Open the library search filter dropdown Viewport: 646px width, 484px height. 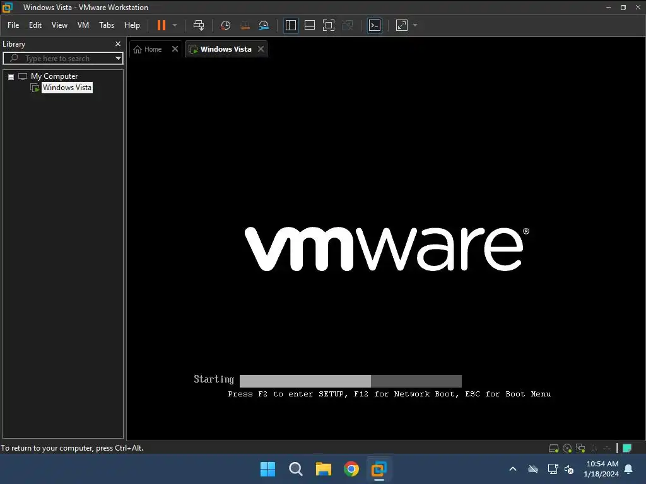(118, 59)
